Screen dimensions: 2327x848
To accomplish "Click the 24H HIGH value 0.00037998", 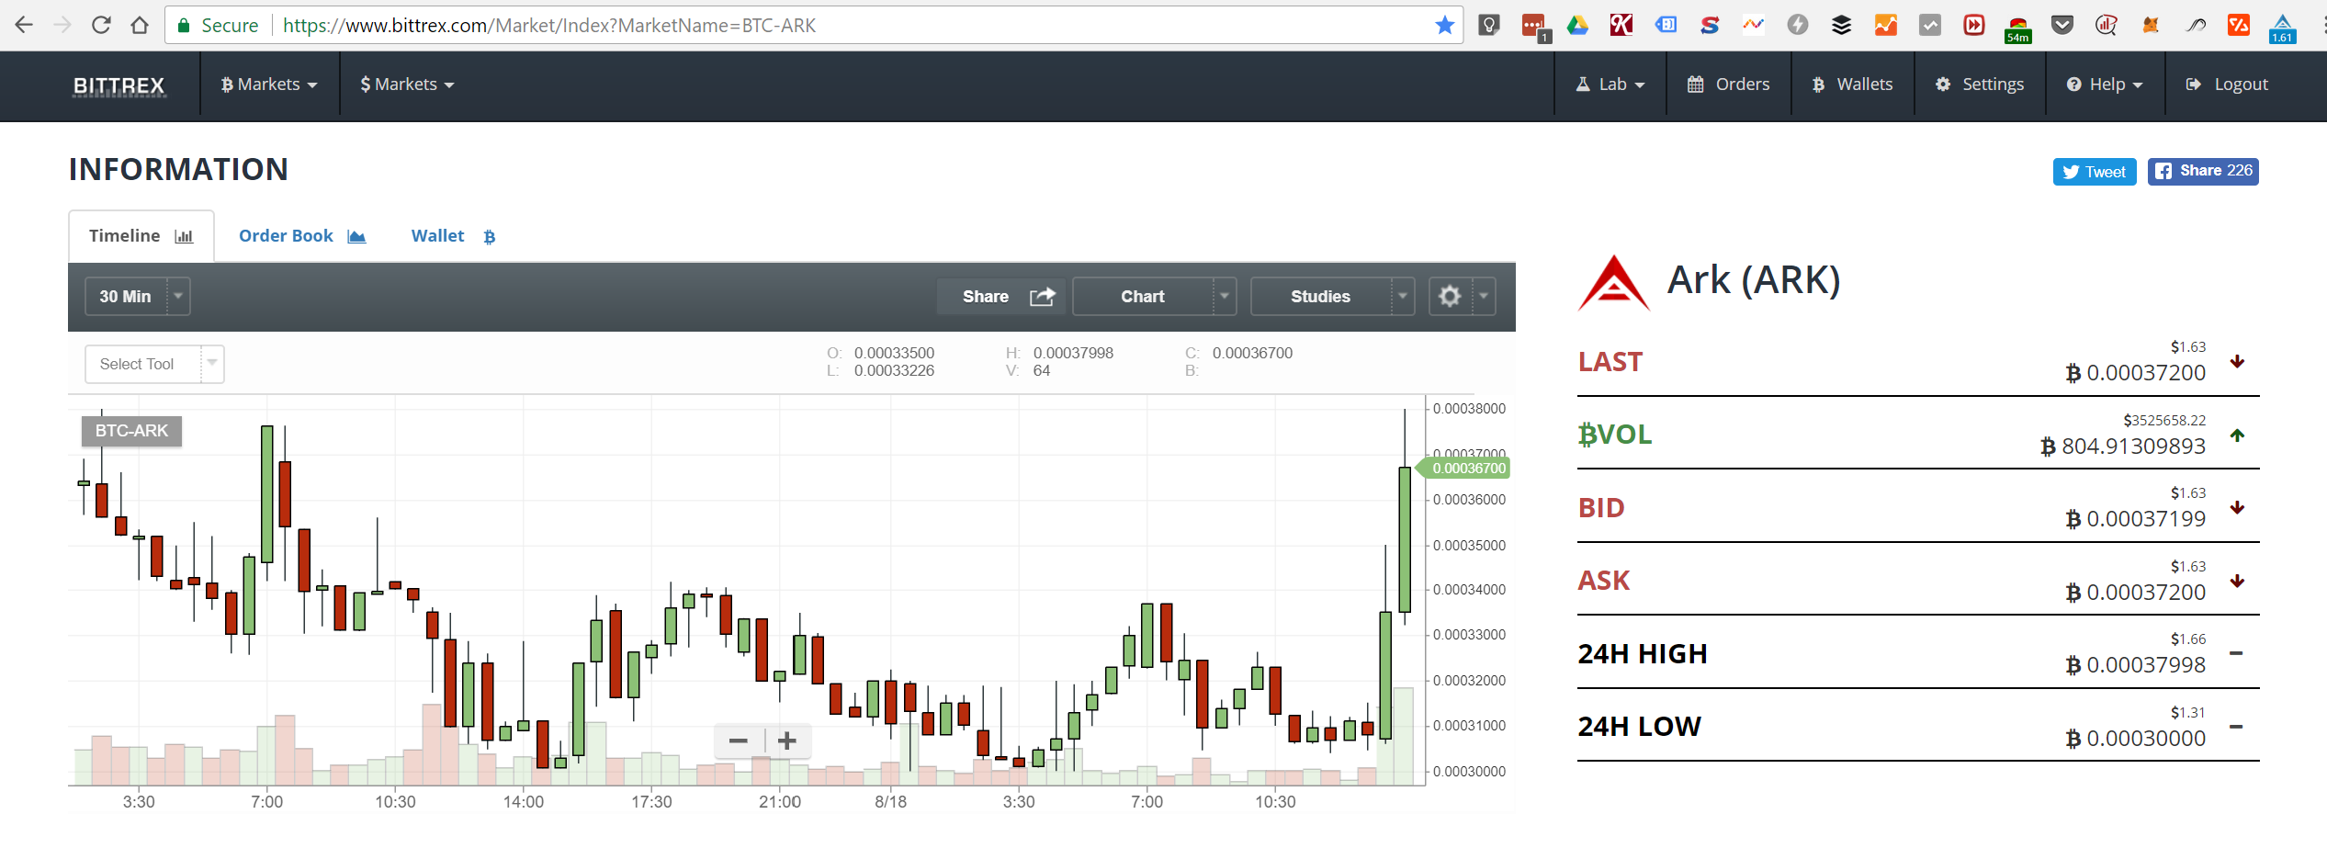I will (x=2135, y=665).
